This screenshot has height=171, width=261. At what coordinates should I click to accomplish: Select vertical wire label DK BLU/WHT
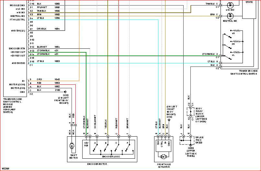(x=95, y=121)
